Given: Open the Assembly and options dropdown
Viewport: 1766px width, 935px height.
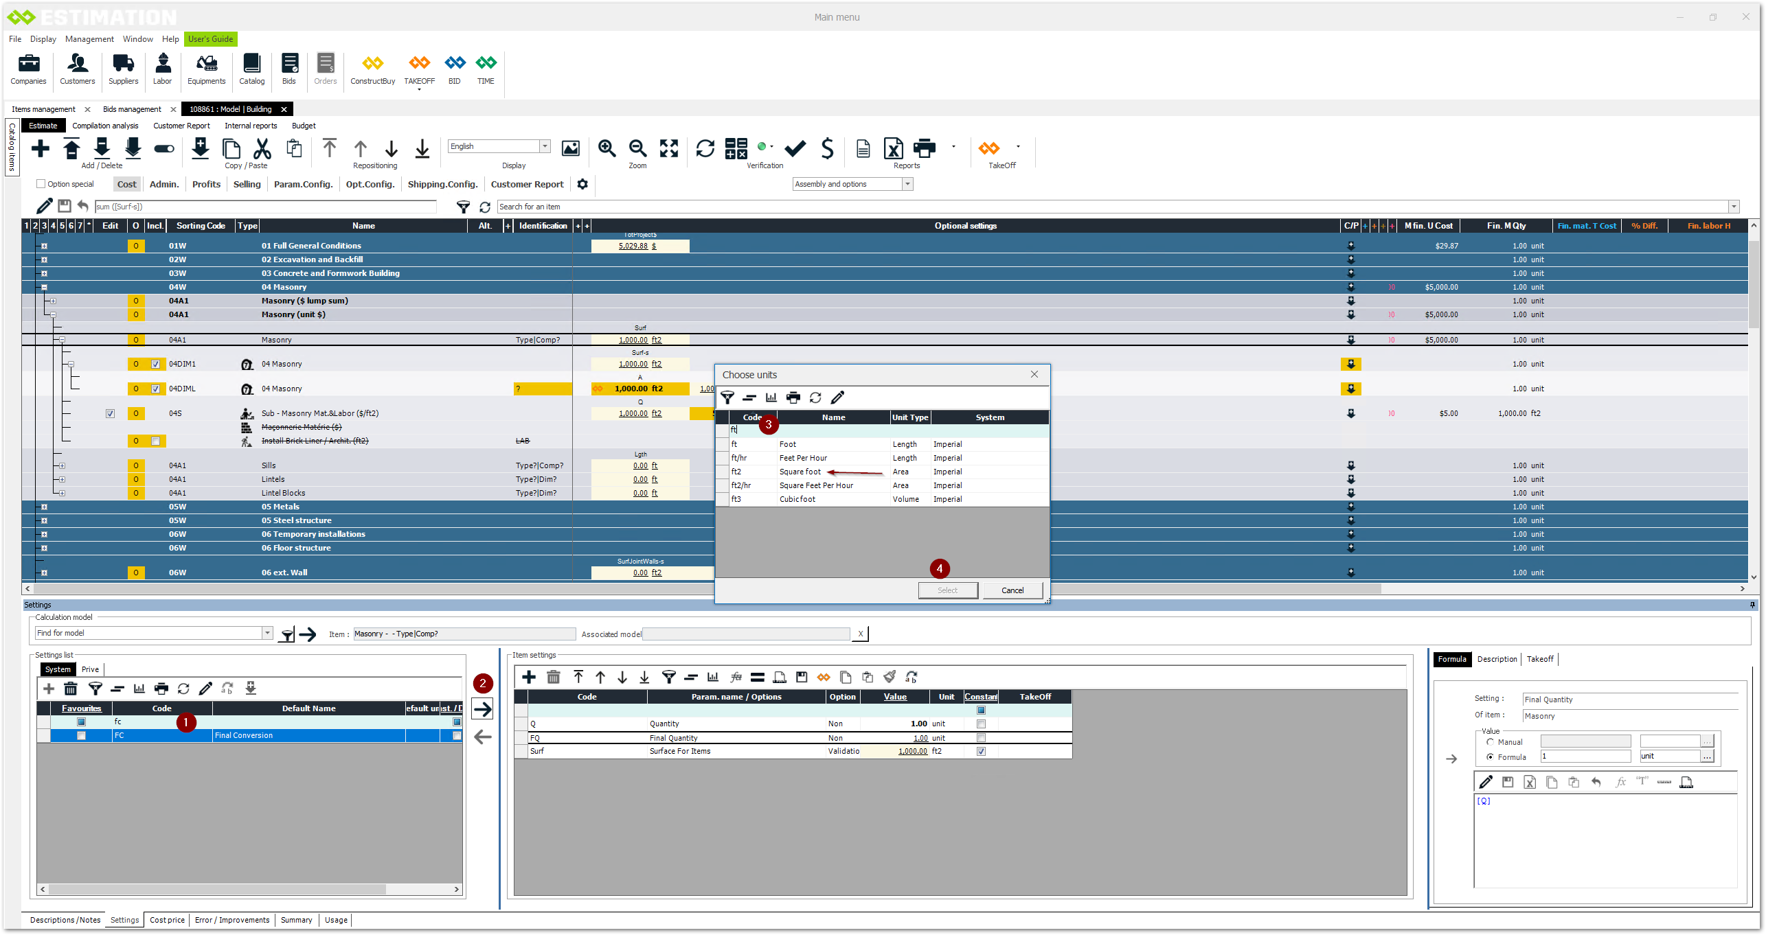Looking at the screenshot, I should click(907, 184).
